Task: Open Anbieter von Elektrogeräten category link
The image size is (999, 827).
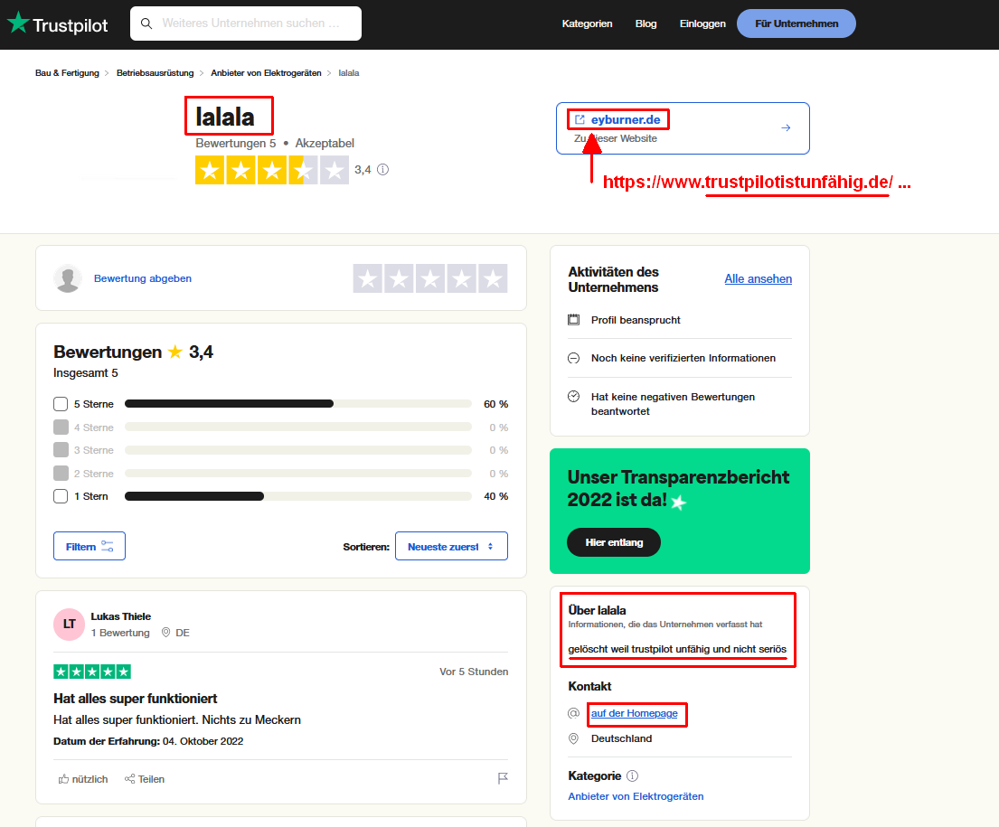Action: coord(636,796)
